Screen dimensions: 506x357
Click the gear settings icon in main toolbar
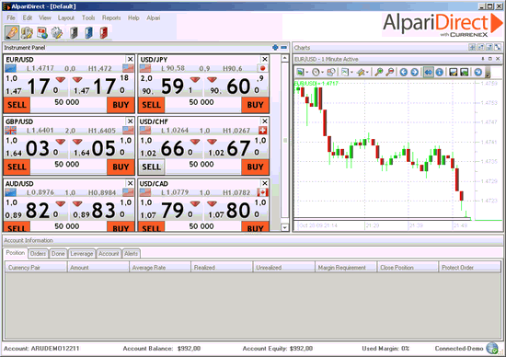[x=57, y=32]
